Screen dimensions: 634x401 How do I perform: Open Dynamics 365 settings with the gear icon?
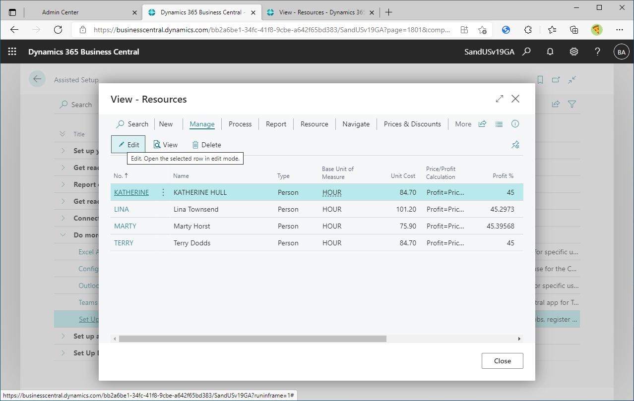(574, 52)
